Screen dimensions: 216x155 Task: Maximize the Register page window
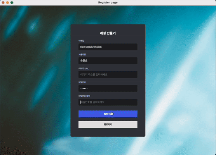[x=12, y=2]
